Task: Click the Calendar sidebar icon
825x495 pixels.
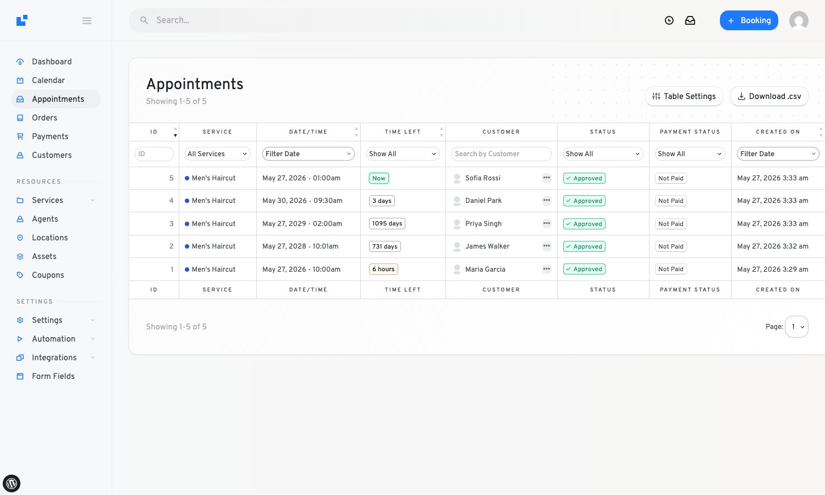Action: coord(20,80)
